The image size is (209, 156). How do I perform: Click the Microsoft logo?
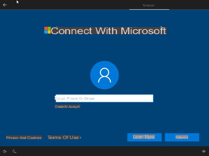[48, 30]
